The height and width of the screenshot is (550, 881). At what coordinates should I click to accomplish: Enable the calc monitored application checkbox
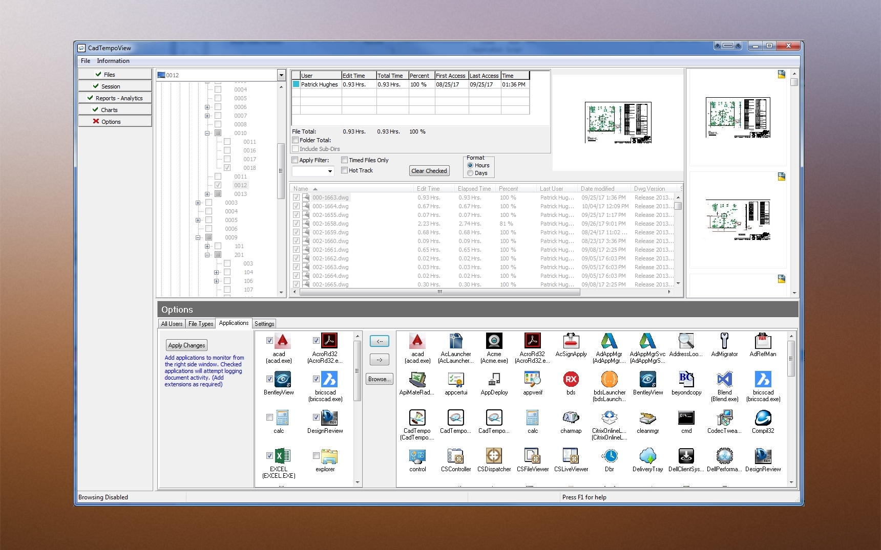coord(269,417)
